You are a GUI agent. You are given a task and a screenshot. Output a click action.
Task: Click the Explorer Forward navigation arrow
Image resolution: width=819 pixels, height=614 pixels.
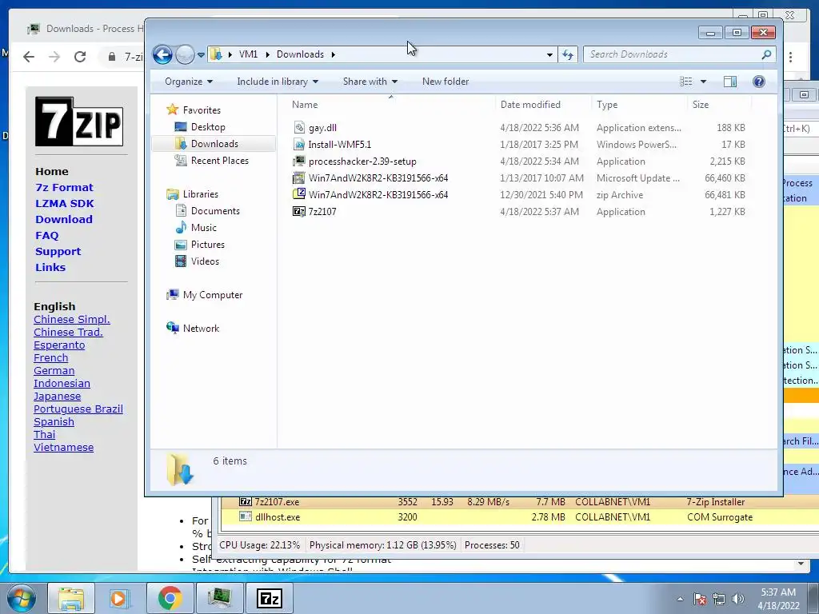point(185,54)
